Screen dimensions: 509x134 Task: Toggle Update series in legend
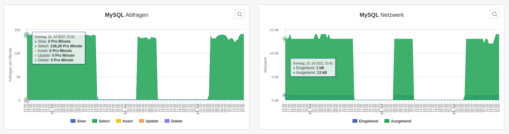(x=148, y=121)
